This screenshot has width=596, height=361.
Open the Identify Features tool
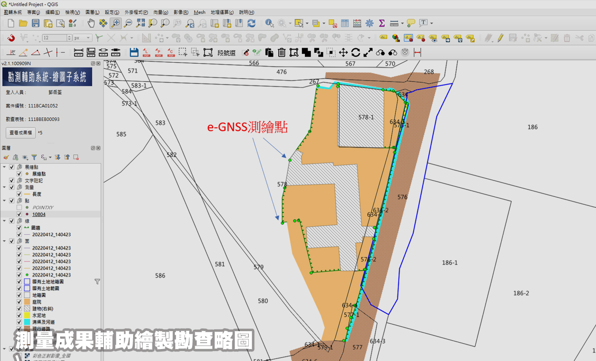tap(270, 23)
